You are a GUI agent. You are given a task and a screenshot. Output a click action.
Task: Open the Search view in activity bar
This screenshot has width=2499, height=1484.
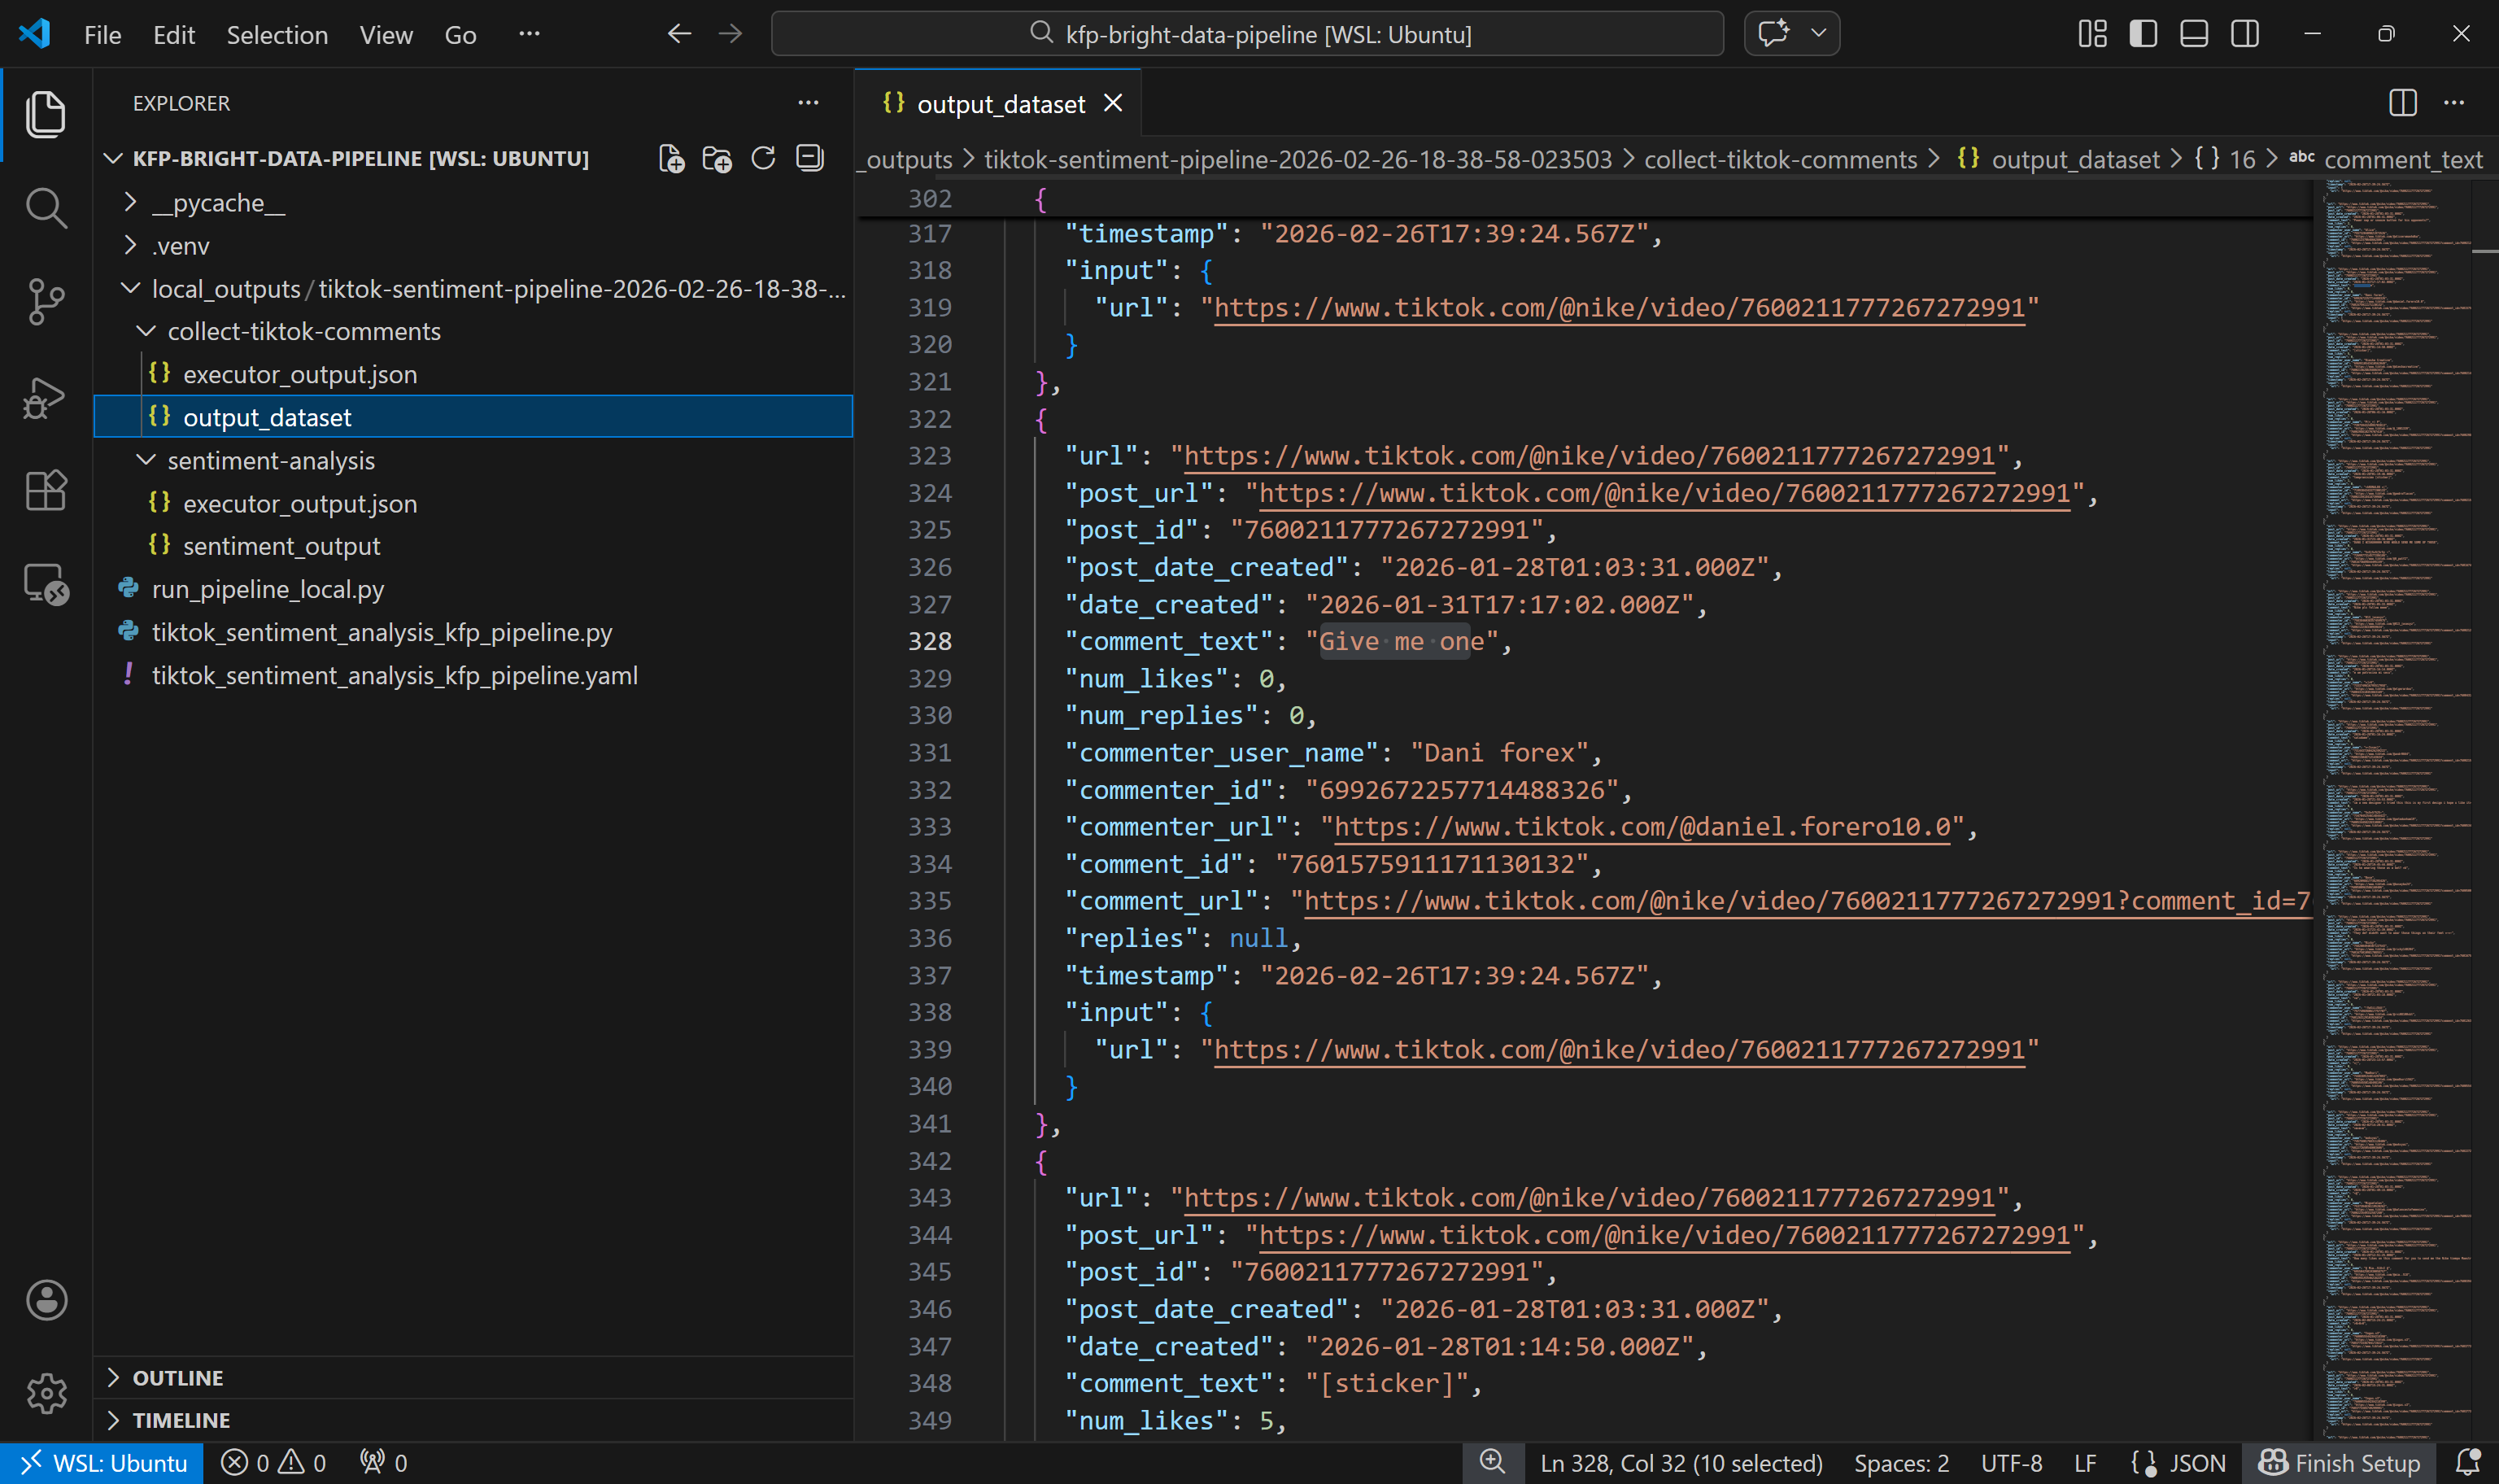45,208
